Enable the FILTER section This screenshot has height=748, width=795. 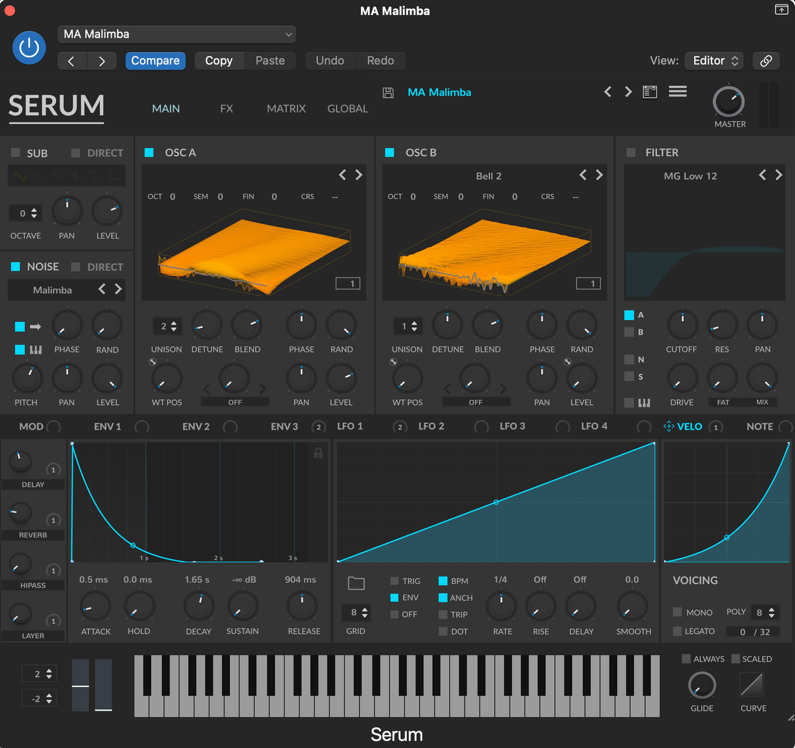point(631,152)
